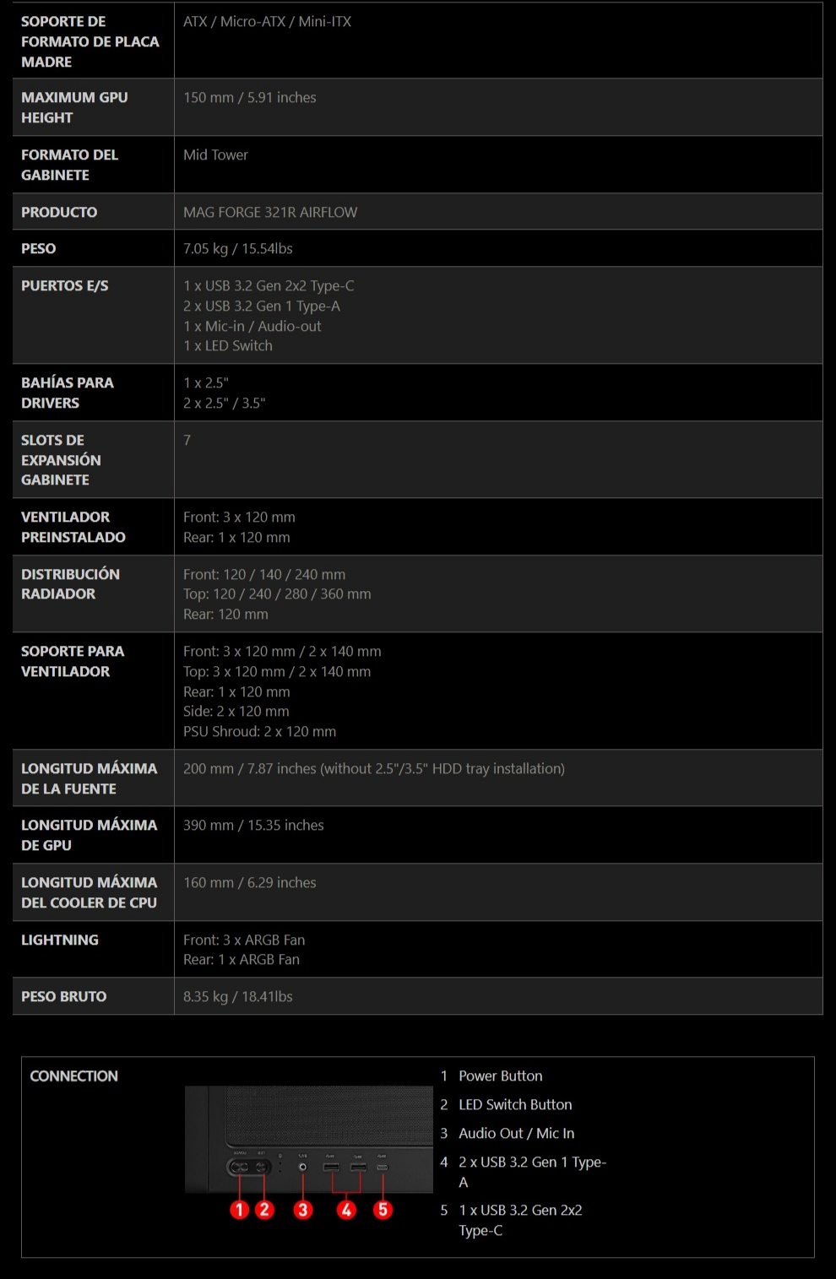Click the 'LED Switch Button' legend entry
Image resolution: width=836 pixels, height=1279 pixels.
pos(515,1105)
